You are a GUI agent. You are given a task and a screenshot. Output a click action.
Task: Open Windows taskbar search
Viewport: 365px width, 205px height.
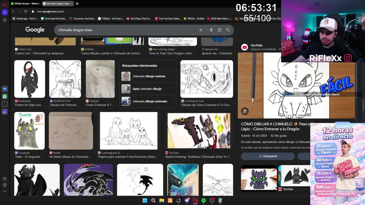(153, 200)
